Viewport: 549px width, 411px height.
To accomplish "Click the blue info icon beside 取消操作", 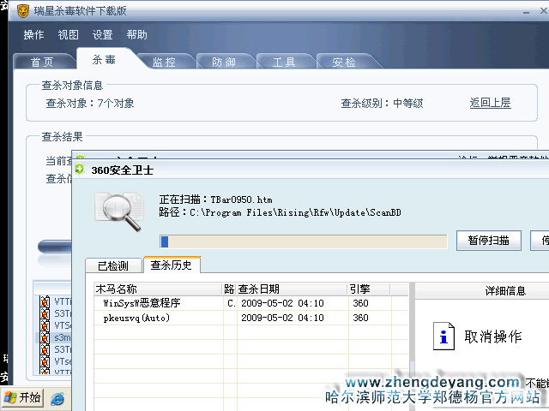I will point(443,336).
